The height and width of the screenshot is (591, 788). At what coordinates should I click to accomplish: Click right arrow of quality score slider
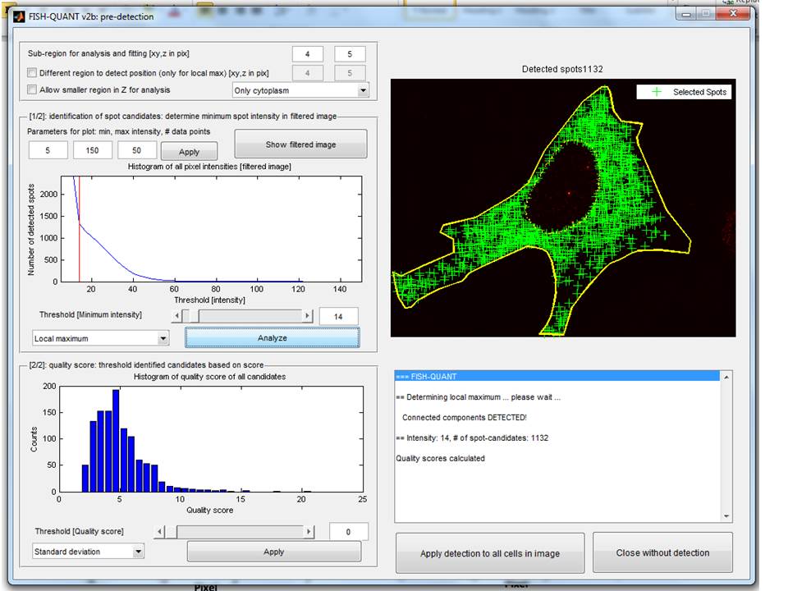[x=308, y=532]
